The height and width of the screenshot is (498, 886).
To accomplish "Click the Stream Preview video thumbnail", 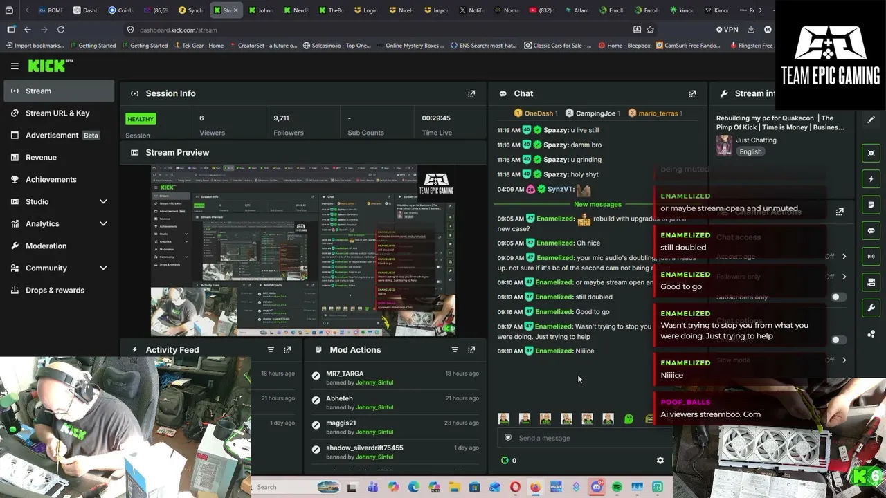I will (303, 250).
